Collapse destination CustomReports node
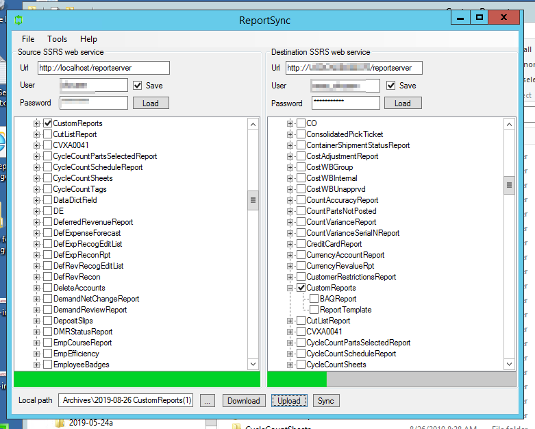The height and width of the screenshot is (429, 535). tap(290, 288)
